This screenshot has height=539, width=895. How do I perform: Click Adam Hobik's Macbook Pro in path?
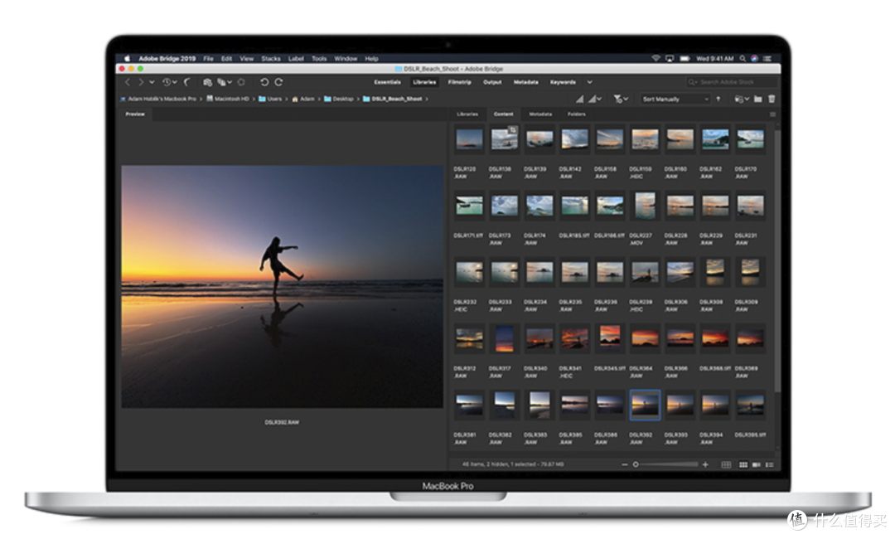click(x=158, y=99)
